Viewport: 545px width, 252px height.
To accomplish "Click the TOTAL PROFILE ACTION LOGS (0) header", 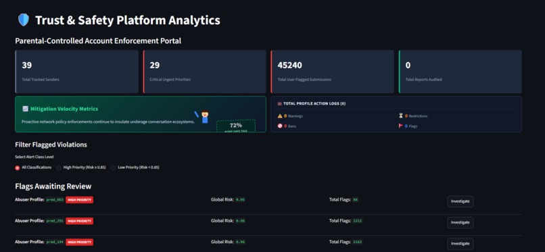I will pyautogui.click(x=314, y=103).
